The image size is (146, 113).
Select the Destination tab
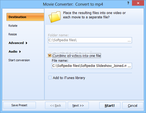pos(25,17)
